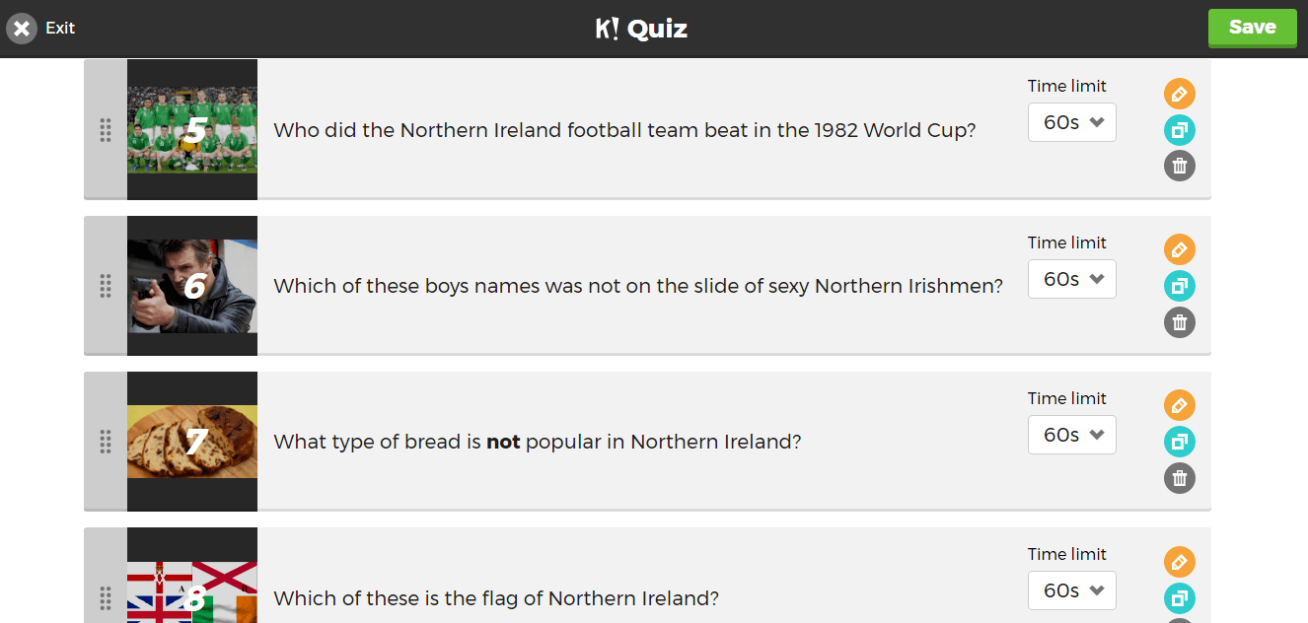
Task: Delete the bread question with trash icon
Action: click(1179, 478)
